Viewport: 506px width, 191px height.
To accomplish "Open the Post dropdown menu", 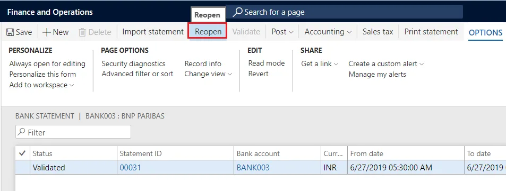I will pyautogui.click(x=282, y=32).
